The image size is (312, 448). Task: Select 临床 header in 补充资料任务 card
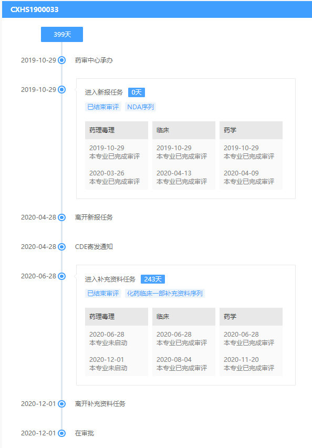(x=184, y=317)
